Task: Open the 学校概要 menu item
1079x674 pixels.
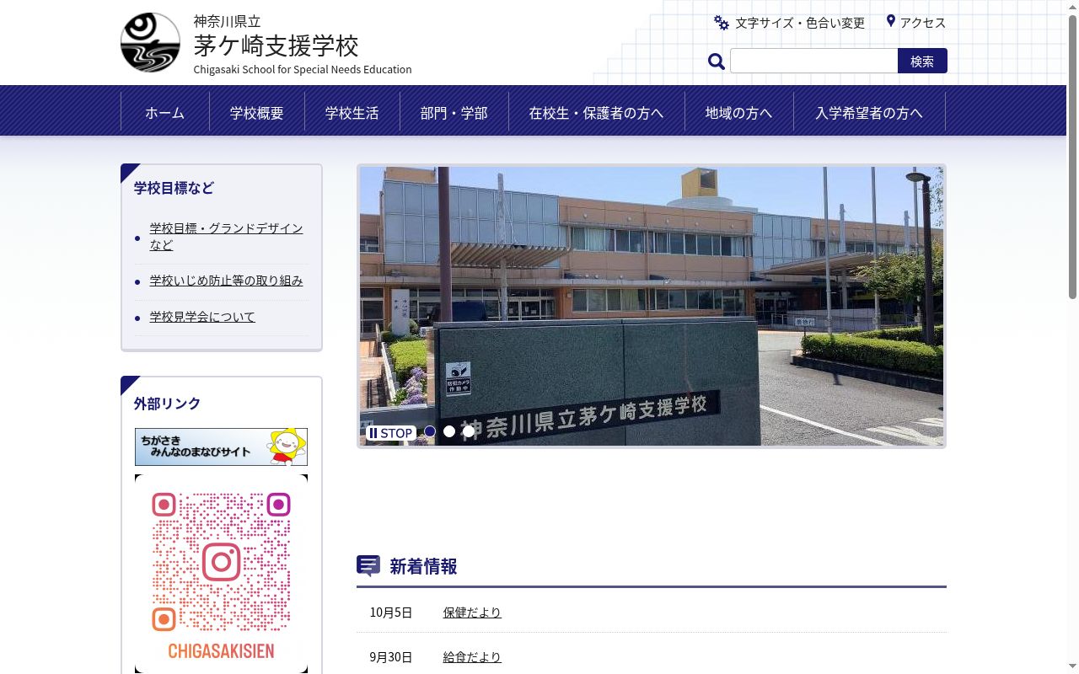Action: (x=257, y=112)
